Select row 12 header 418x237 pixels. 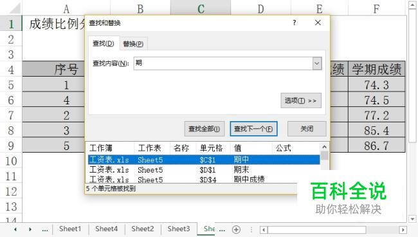pos(11,191)
